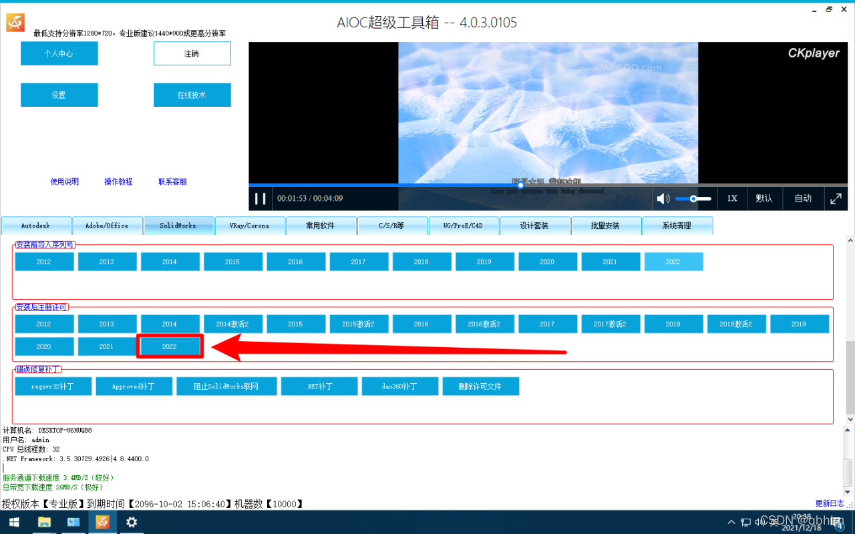Open the C/S/B等 tab

391,226
